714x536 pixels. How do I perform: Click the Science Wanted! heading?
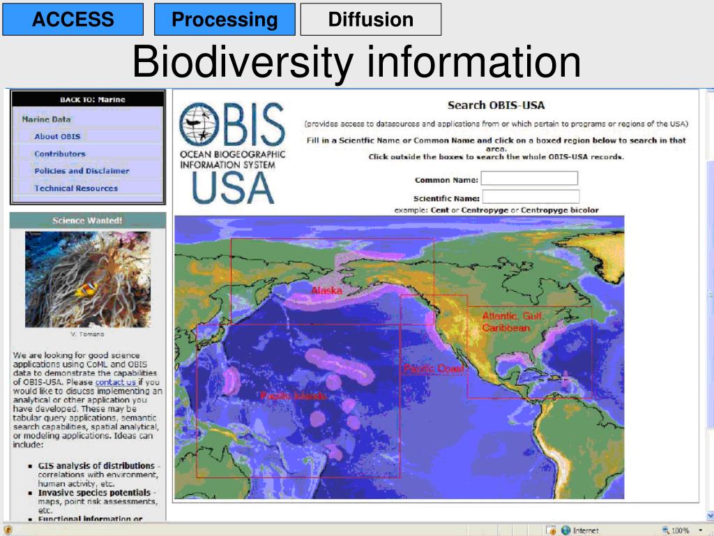(87, 221)
